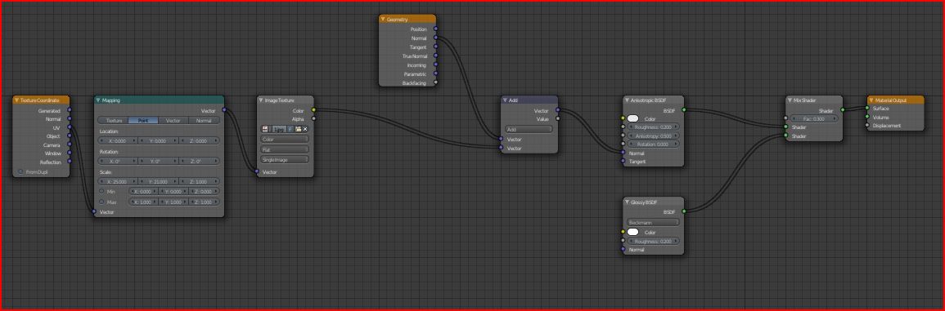Click the Mapping Vector output socket
This screenshot has height=311, width=945.
pos(224,110)
